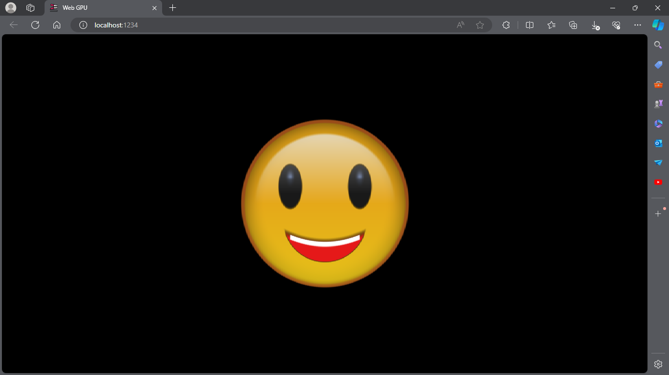Start read aloud for the page
The height and width of the screenshot is (375, 669).
[460, 25]
